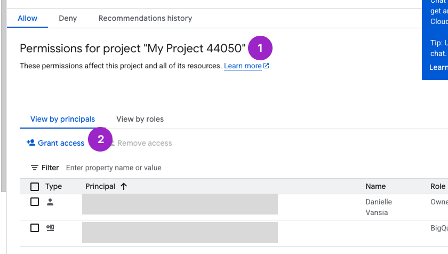Switch to the Deny tab
This screenshot has width=448, height=254.
click(68, 18)
